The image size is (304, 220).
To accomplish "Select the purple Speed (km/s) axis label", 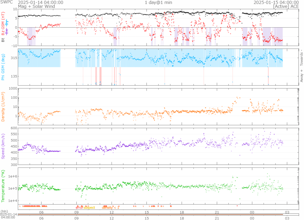I will 3,146.
